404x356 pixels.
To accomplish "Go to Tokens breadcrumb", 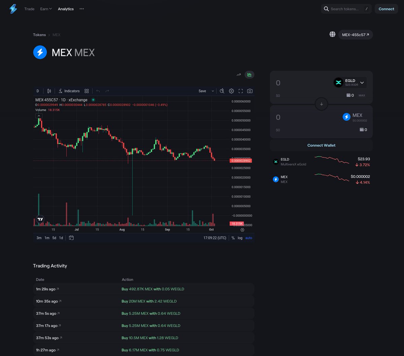I will [x=39, y=35].
